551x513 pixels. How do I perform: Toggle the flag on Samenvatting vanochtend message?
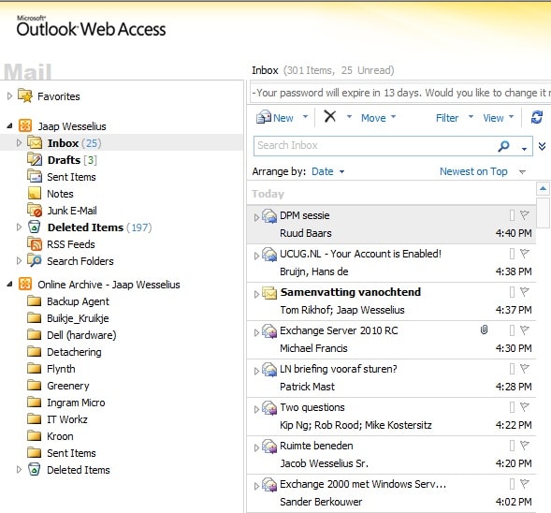pyautogui.click(x=525, y=291)
